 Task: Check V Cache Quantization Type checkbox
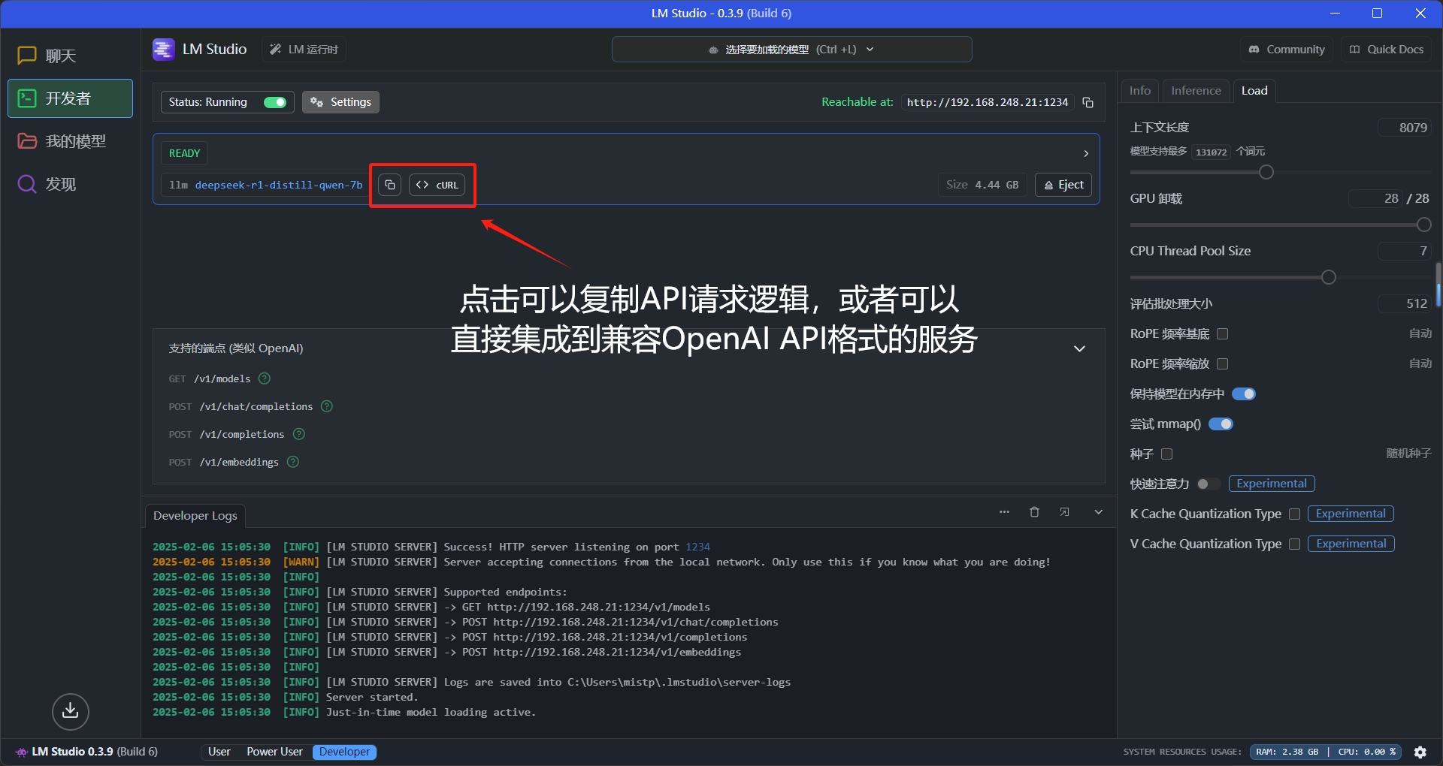[x=1294, y=544]
